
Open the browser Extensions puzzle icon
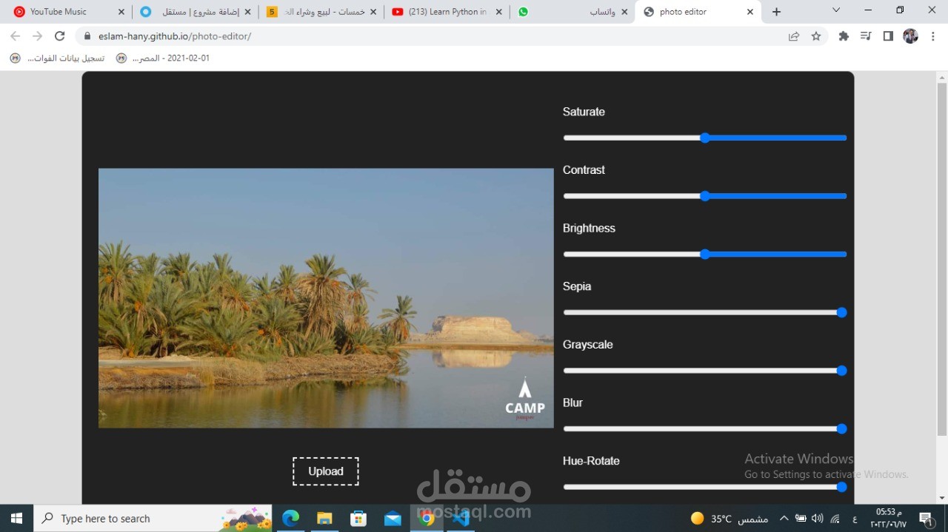click(x=844, y=36)
